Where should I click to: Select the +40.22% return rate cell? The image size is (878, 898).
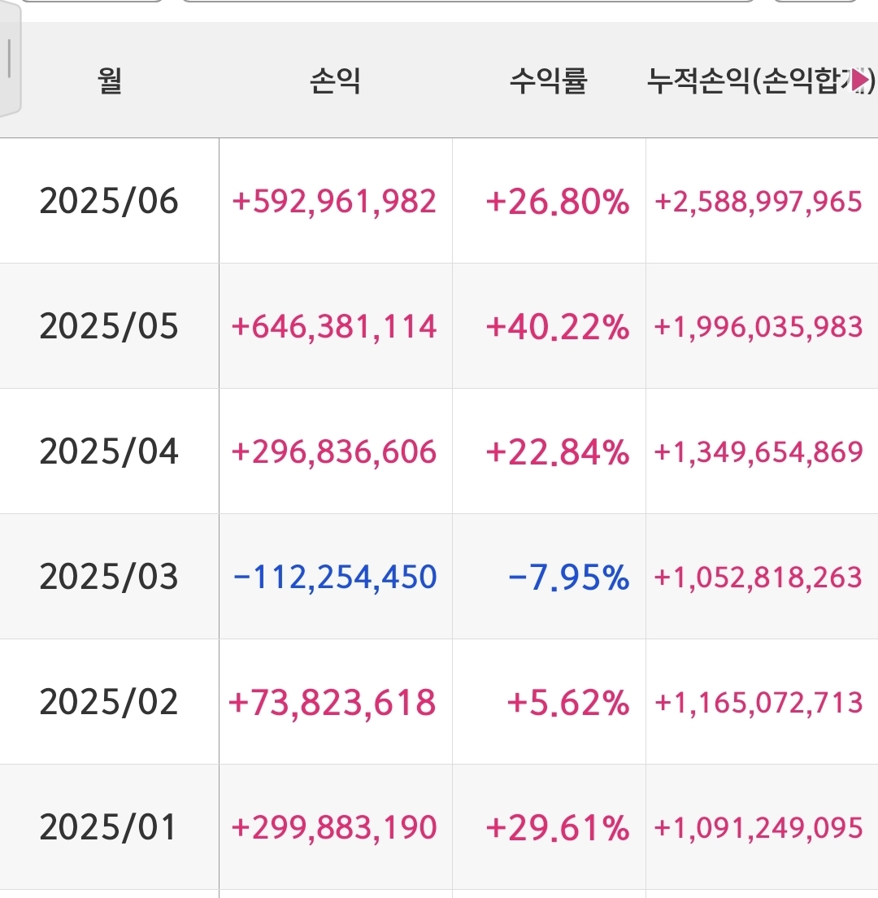pos(558,326)
